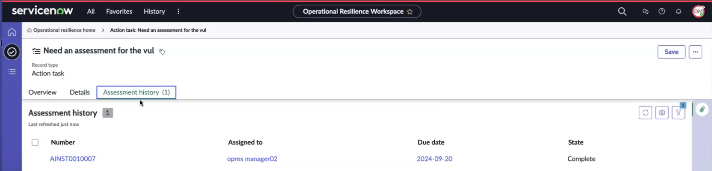Open the more actions button next to Save
712x171 pixels.
[695, 52]
